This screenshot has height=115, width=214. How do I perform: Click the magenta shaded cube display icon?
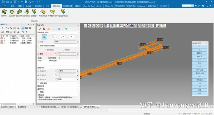(x=132, y=26)
